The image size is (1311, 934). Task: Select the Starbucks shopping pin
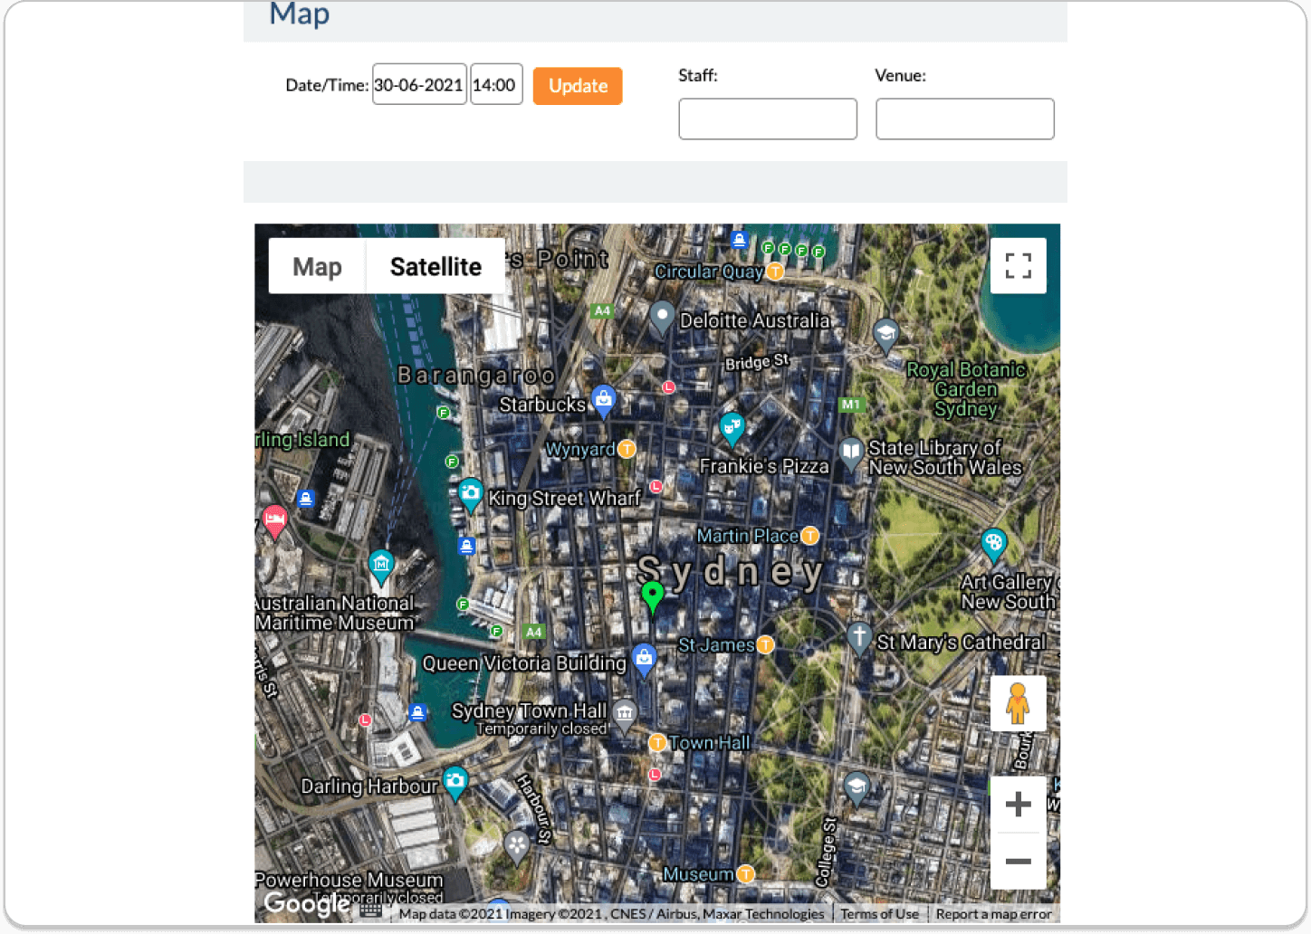[603, 398]
